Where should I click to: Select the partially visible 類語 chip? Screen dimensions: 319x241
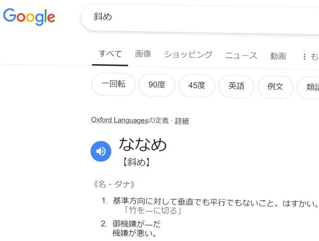tap(309, 87)
